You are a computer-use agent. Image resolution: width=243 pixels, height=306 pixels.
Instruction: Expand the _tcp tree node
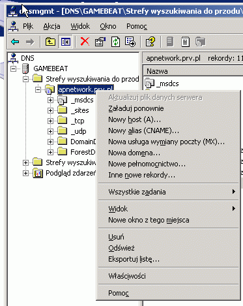[50, 121]
